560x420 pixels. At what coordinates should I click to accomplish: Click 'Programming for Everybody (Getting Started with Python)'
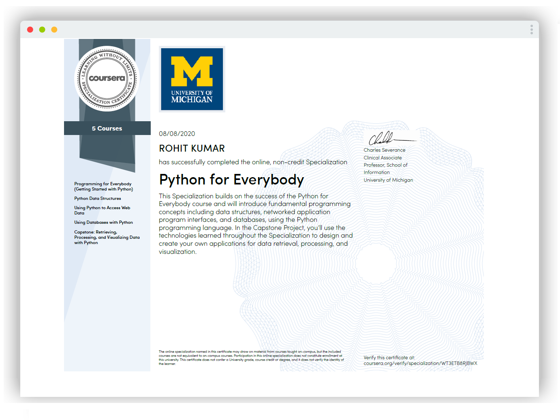(x=104, y=186)
